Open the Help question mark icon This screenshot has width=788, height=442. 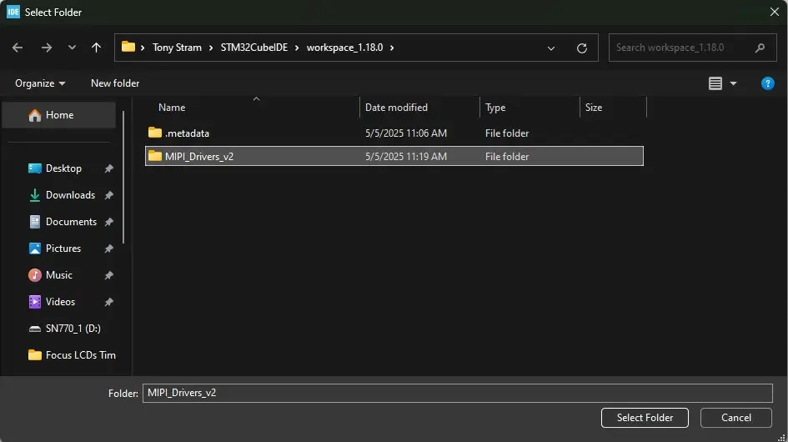768,83
